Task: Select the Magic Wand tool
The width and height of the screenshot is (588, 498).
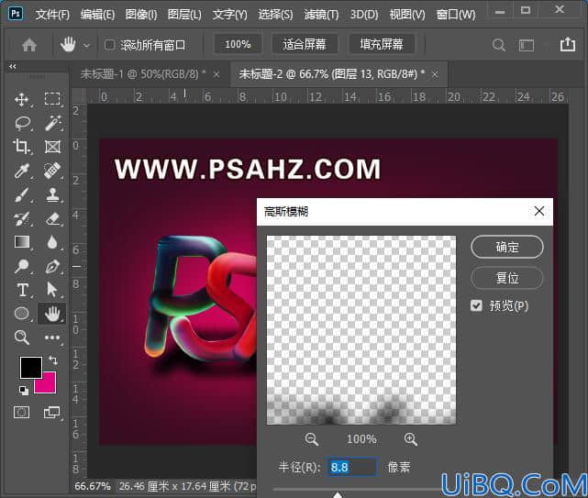Action: coord(52,123)
